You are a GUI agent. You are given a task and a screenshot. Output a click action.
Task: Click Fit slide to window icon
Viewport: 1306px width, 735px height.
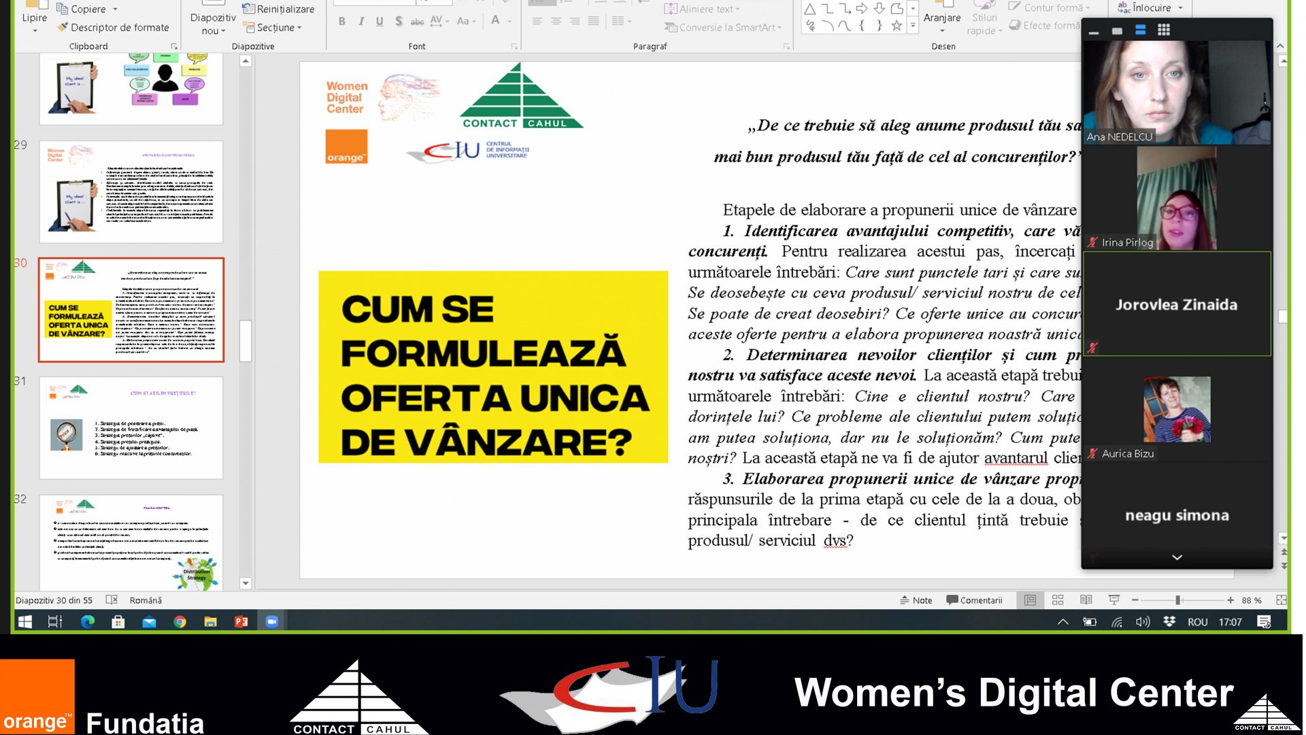click(x=1281, y=600)
